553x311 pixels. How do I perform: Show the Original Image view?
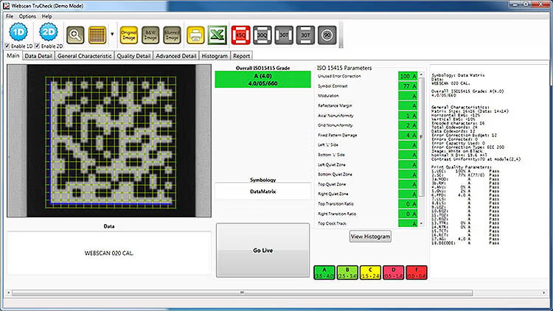click(129, 33)
